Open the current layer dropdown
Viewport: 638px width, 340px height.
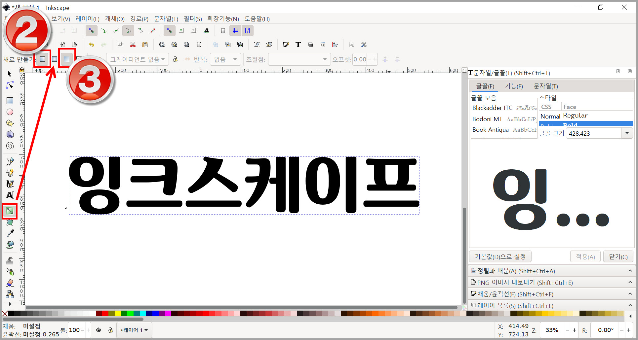134,330
